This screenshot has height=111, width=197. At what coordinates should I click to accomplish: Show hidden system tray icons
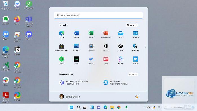(x=144, y=107)
